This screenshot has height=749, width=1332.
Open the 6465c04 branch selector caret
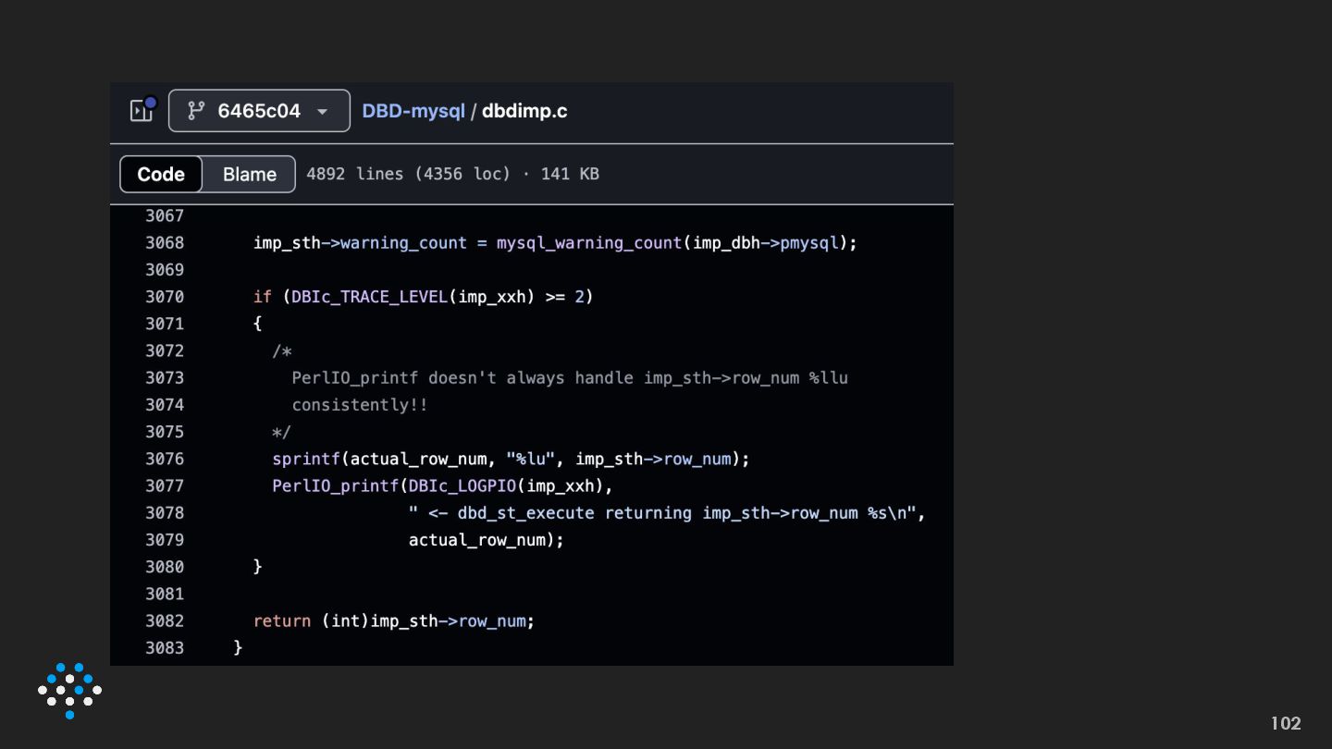(x=323, y=112)
